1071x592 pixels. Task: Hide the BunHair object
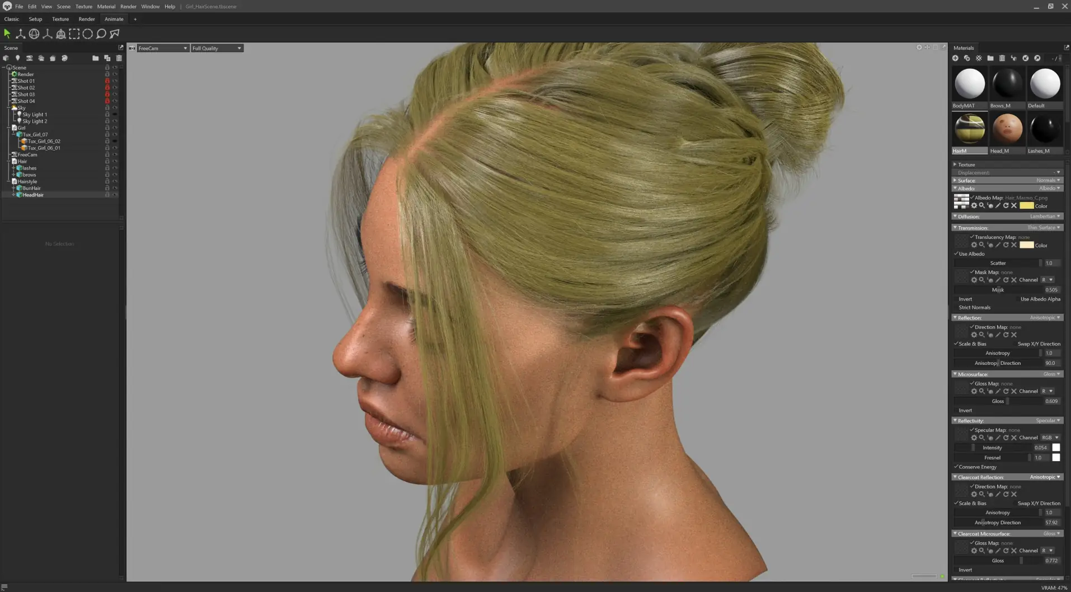click(115, 189)
